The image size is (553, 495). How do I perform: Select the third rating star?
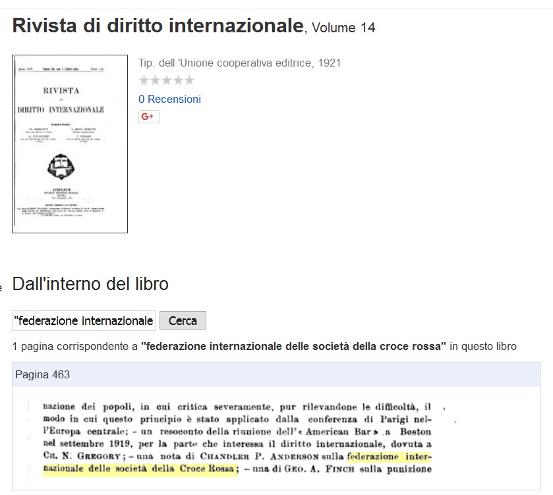pos(166,80)
